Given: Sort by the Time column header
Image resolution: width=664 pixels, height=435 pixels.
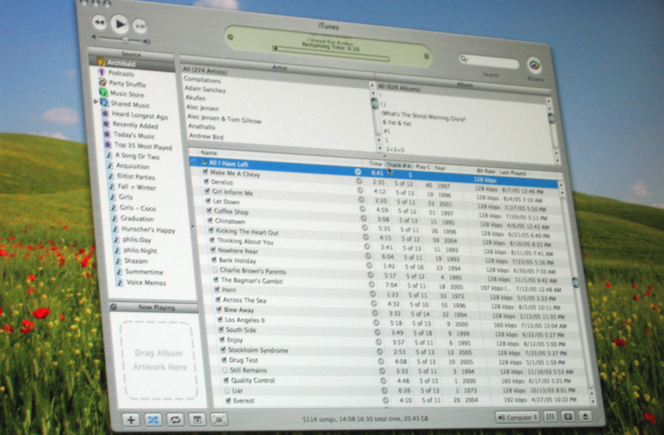Looking at the screenshot, I should [x=376, y=164].
